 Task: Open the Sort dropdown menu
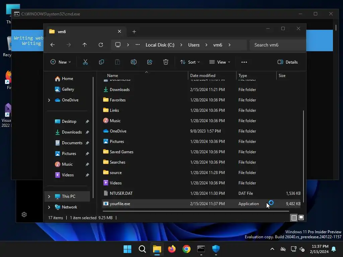190,62
